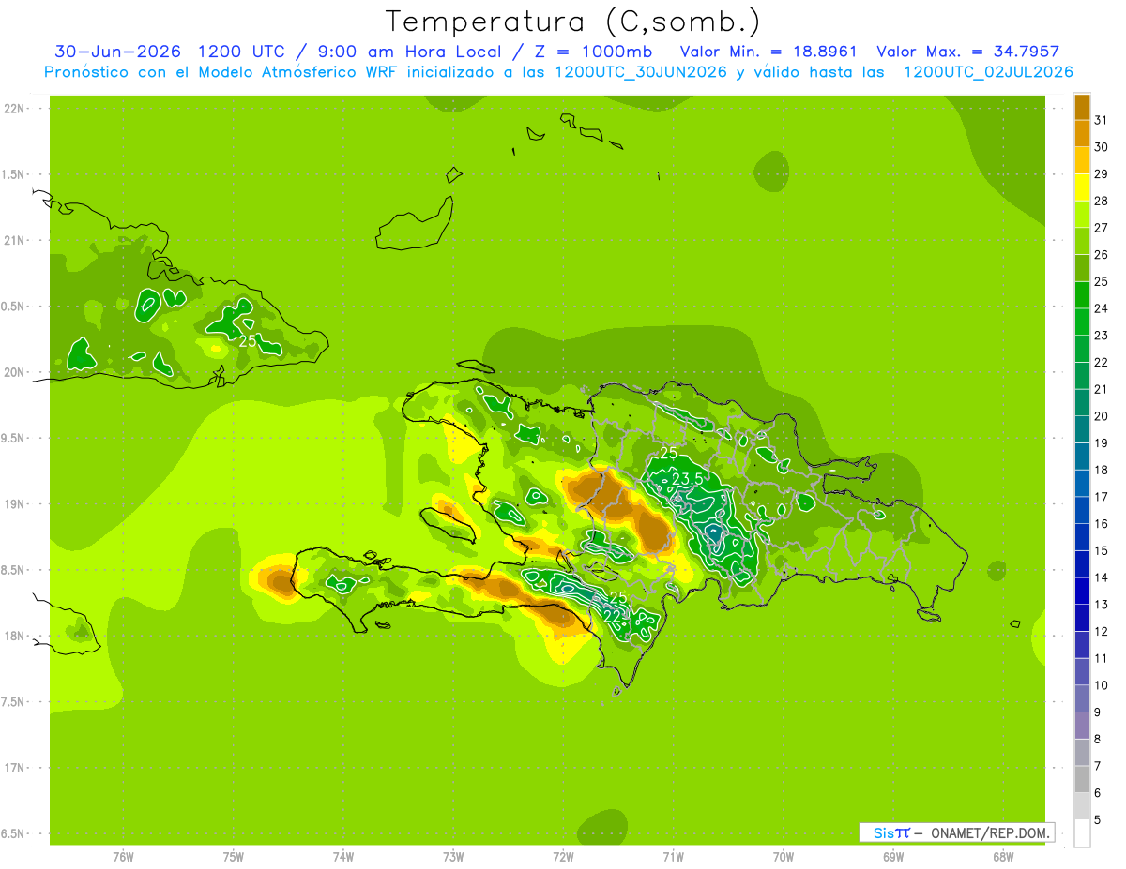Pick the brown swatch above 31 on legend
Viewport: 1126px width, 869px height.
(x=1081, y=107)
